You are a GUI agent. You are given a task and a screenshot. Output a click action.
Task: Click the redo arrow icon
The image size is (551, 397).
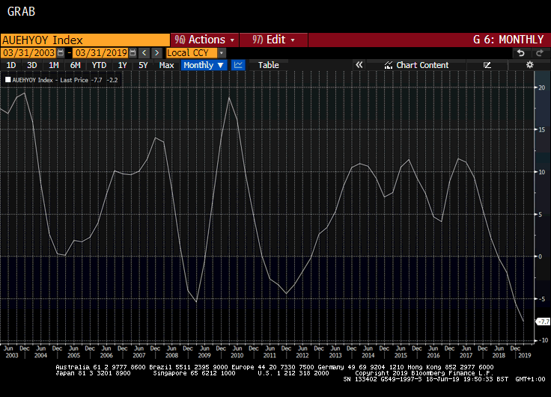(538, 53)
